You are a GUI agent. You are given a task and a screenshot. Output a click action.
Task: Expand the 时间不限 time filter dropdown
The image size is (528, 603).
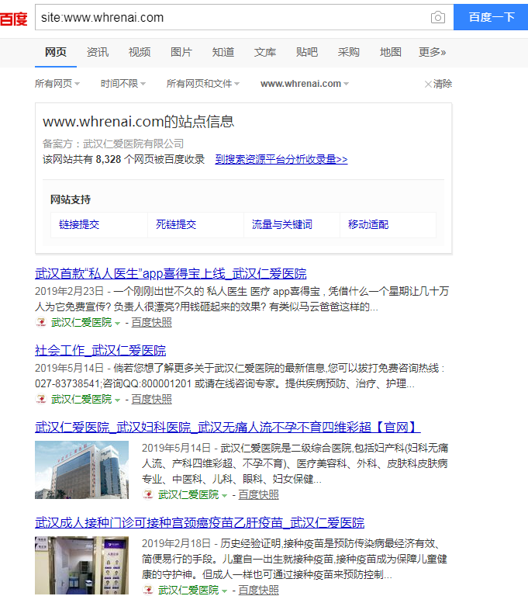pos(123,84)
